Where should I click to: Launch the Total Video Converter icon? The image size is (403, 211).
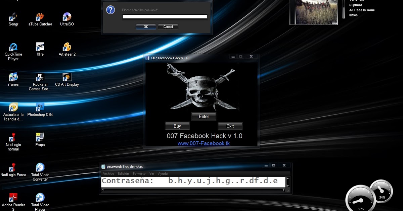point(40,172)
